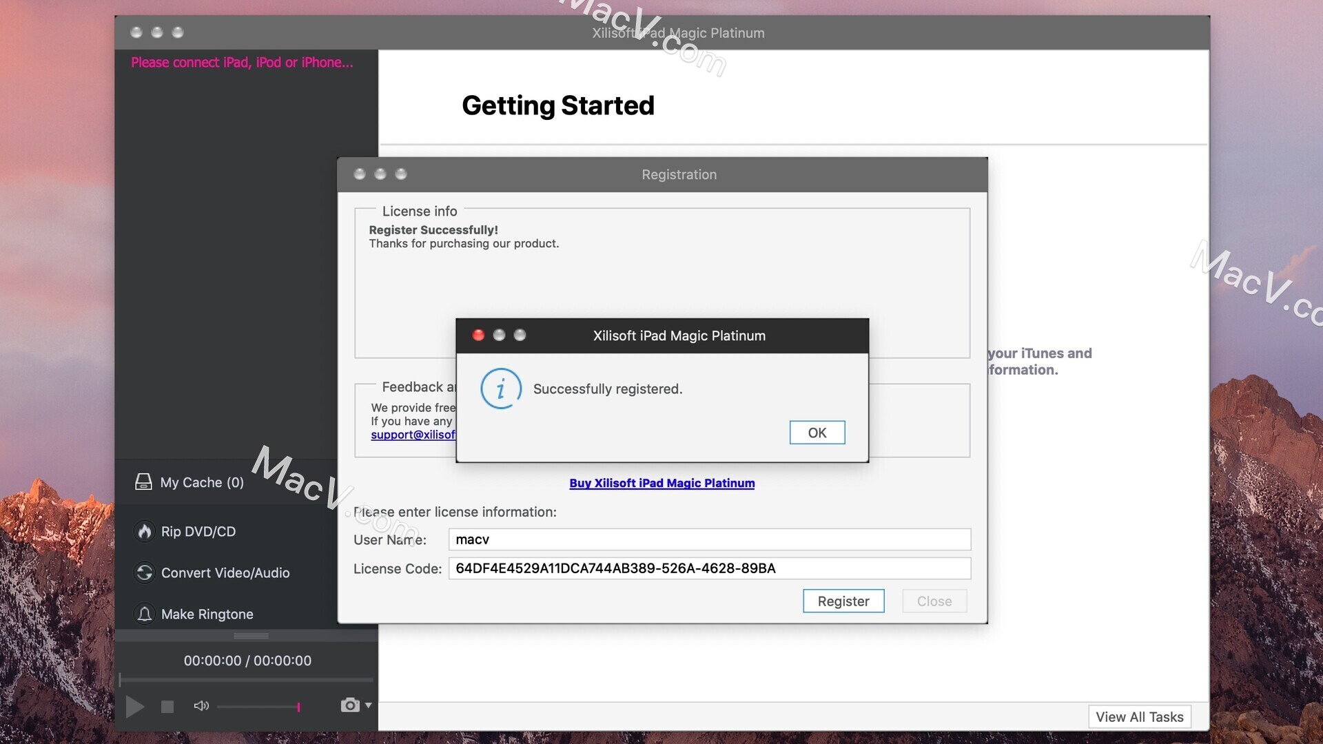Open the Buy Xilisoft iPad Magic Platinum link

click(x=661, y=483)
